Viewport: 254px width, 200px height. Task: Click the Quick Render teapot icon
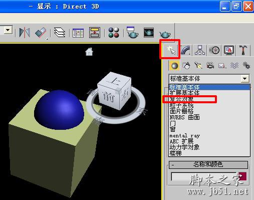pyautogui.click(x=165, y=35)
